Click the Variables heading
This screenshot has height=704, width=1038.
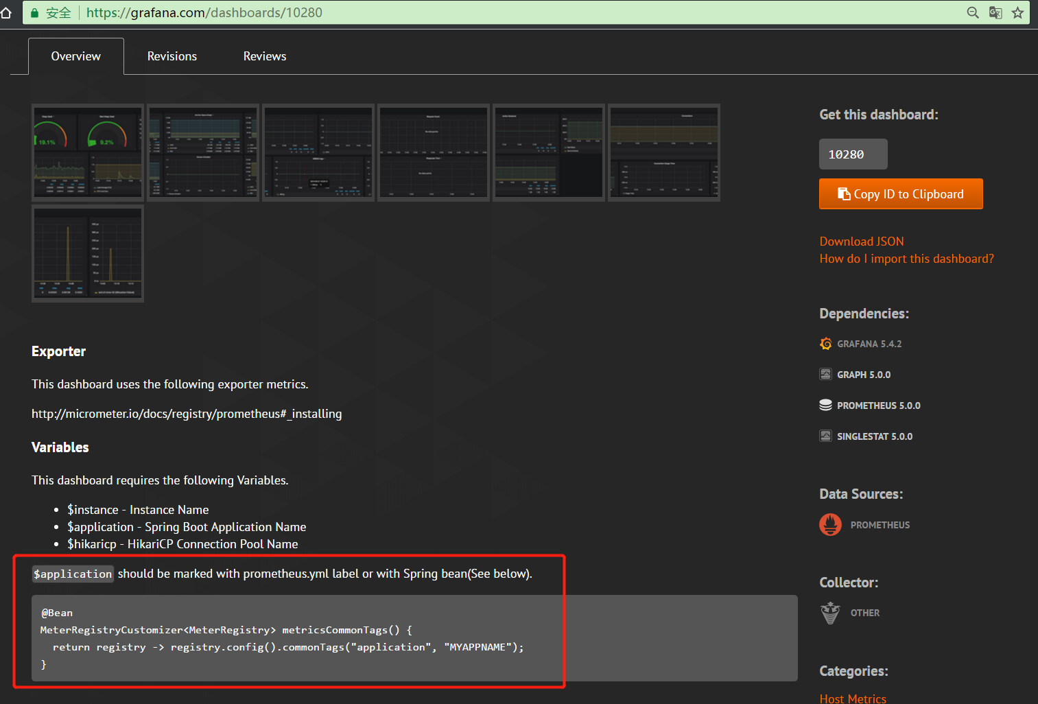(x=60, y=447)
